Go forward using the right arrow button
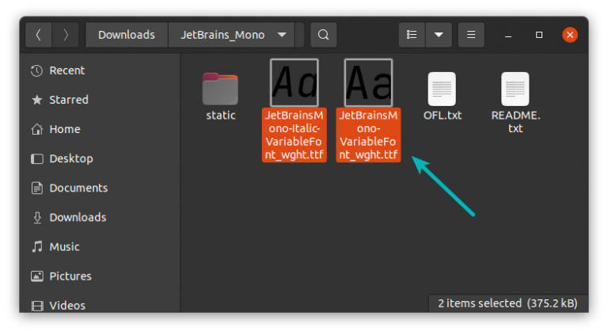608x335 pixels. tap(66, 35)
